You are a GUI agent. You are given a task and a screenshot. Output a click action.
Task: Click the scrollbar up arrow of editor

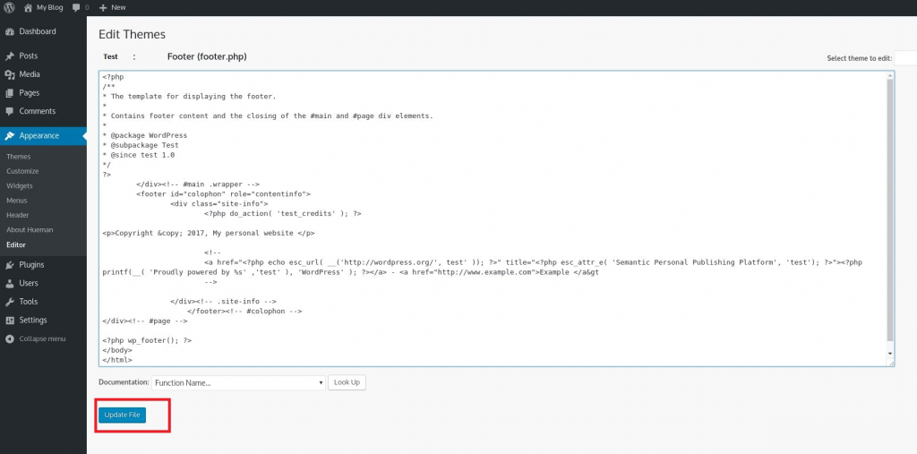coord(890,75)
